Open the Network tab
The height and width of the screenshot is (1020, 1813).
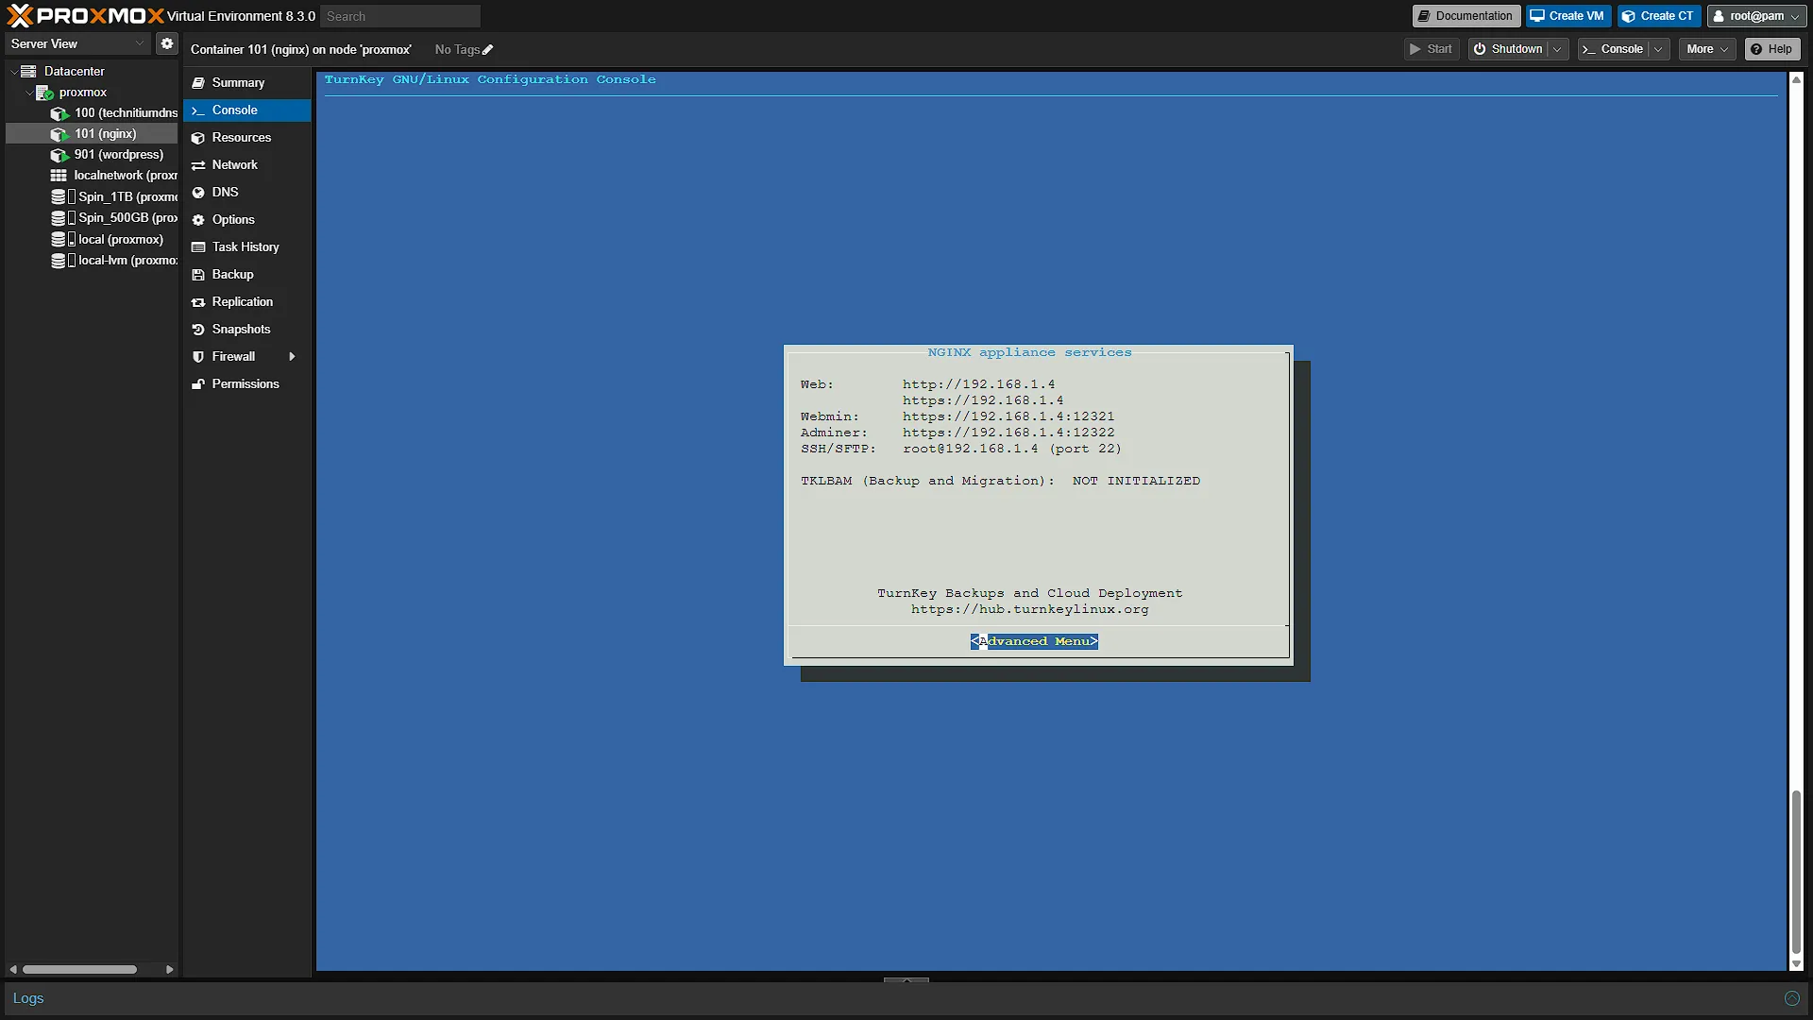coord(246,165)
